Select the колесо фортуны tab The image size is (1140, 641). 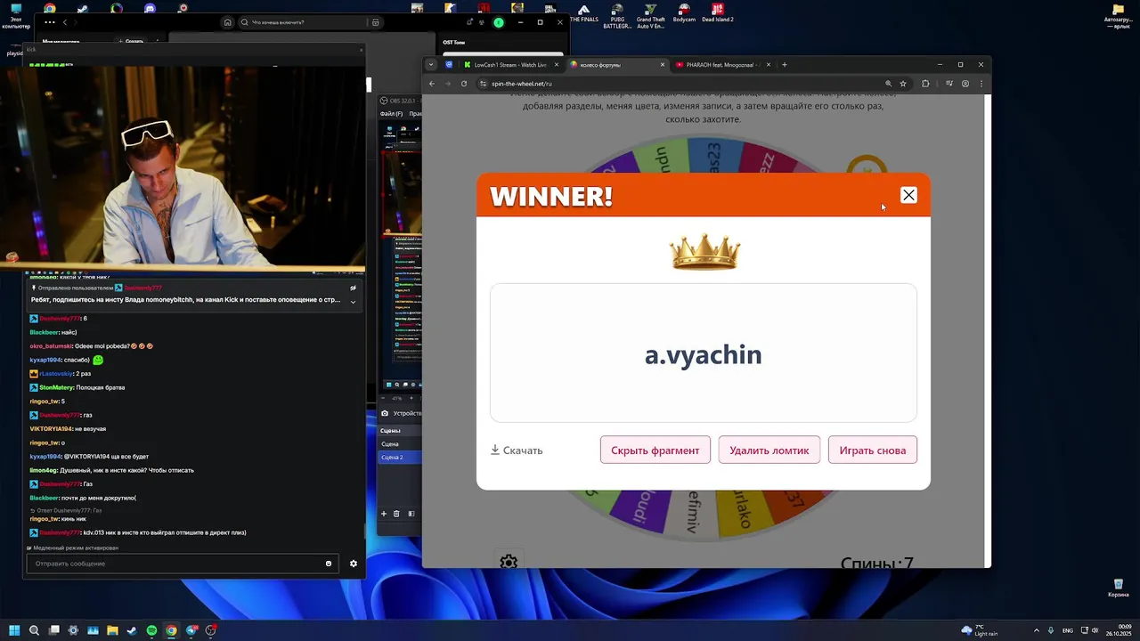click(616, 65)
